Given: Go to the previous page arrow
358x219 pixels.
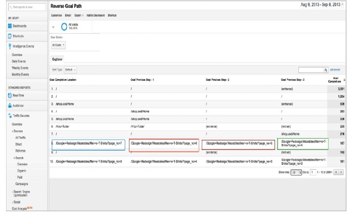Looking at the screenshot, I should (x=336, y=173).
